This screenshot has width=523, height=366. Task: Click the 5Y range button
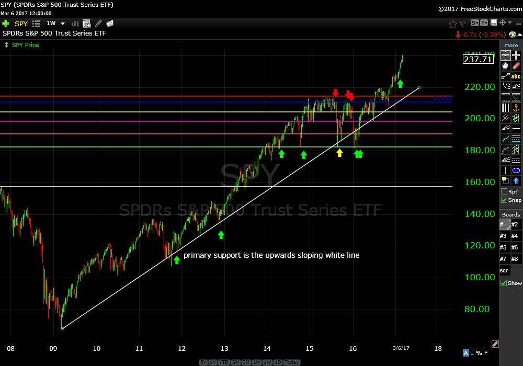pos(203,362)
